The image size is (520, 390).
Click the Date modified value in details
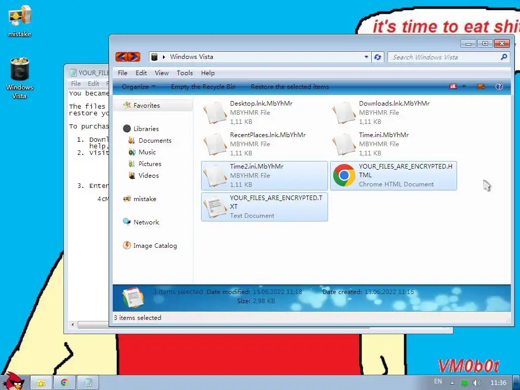277,292
